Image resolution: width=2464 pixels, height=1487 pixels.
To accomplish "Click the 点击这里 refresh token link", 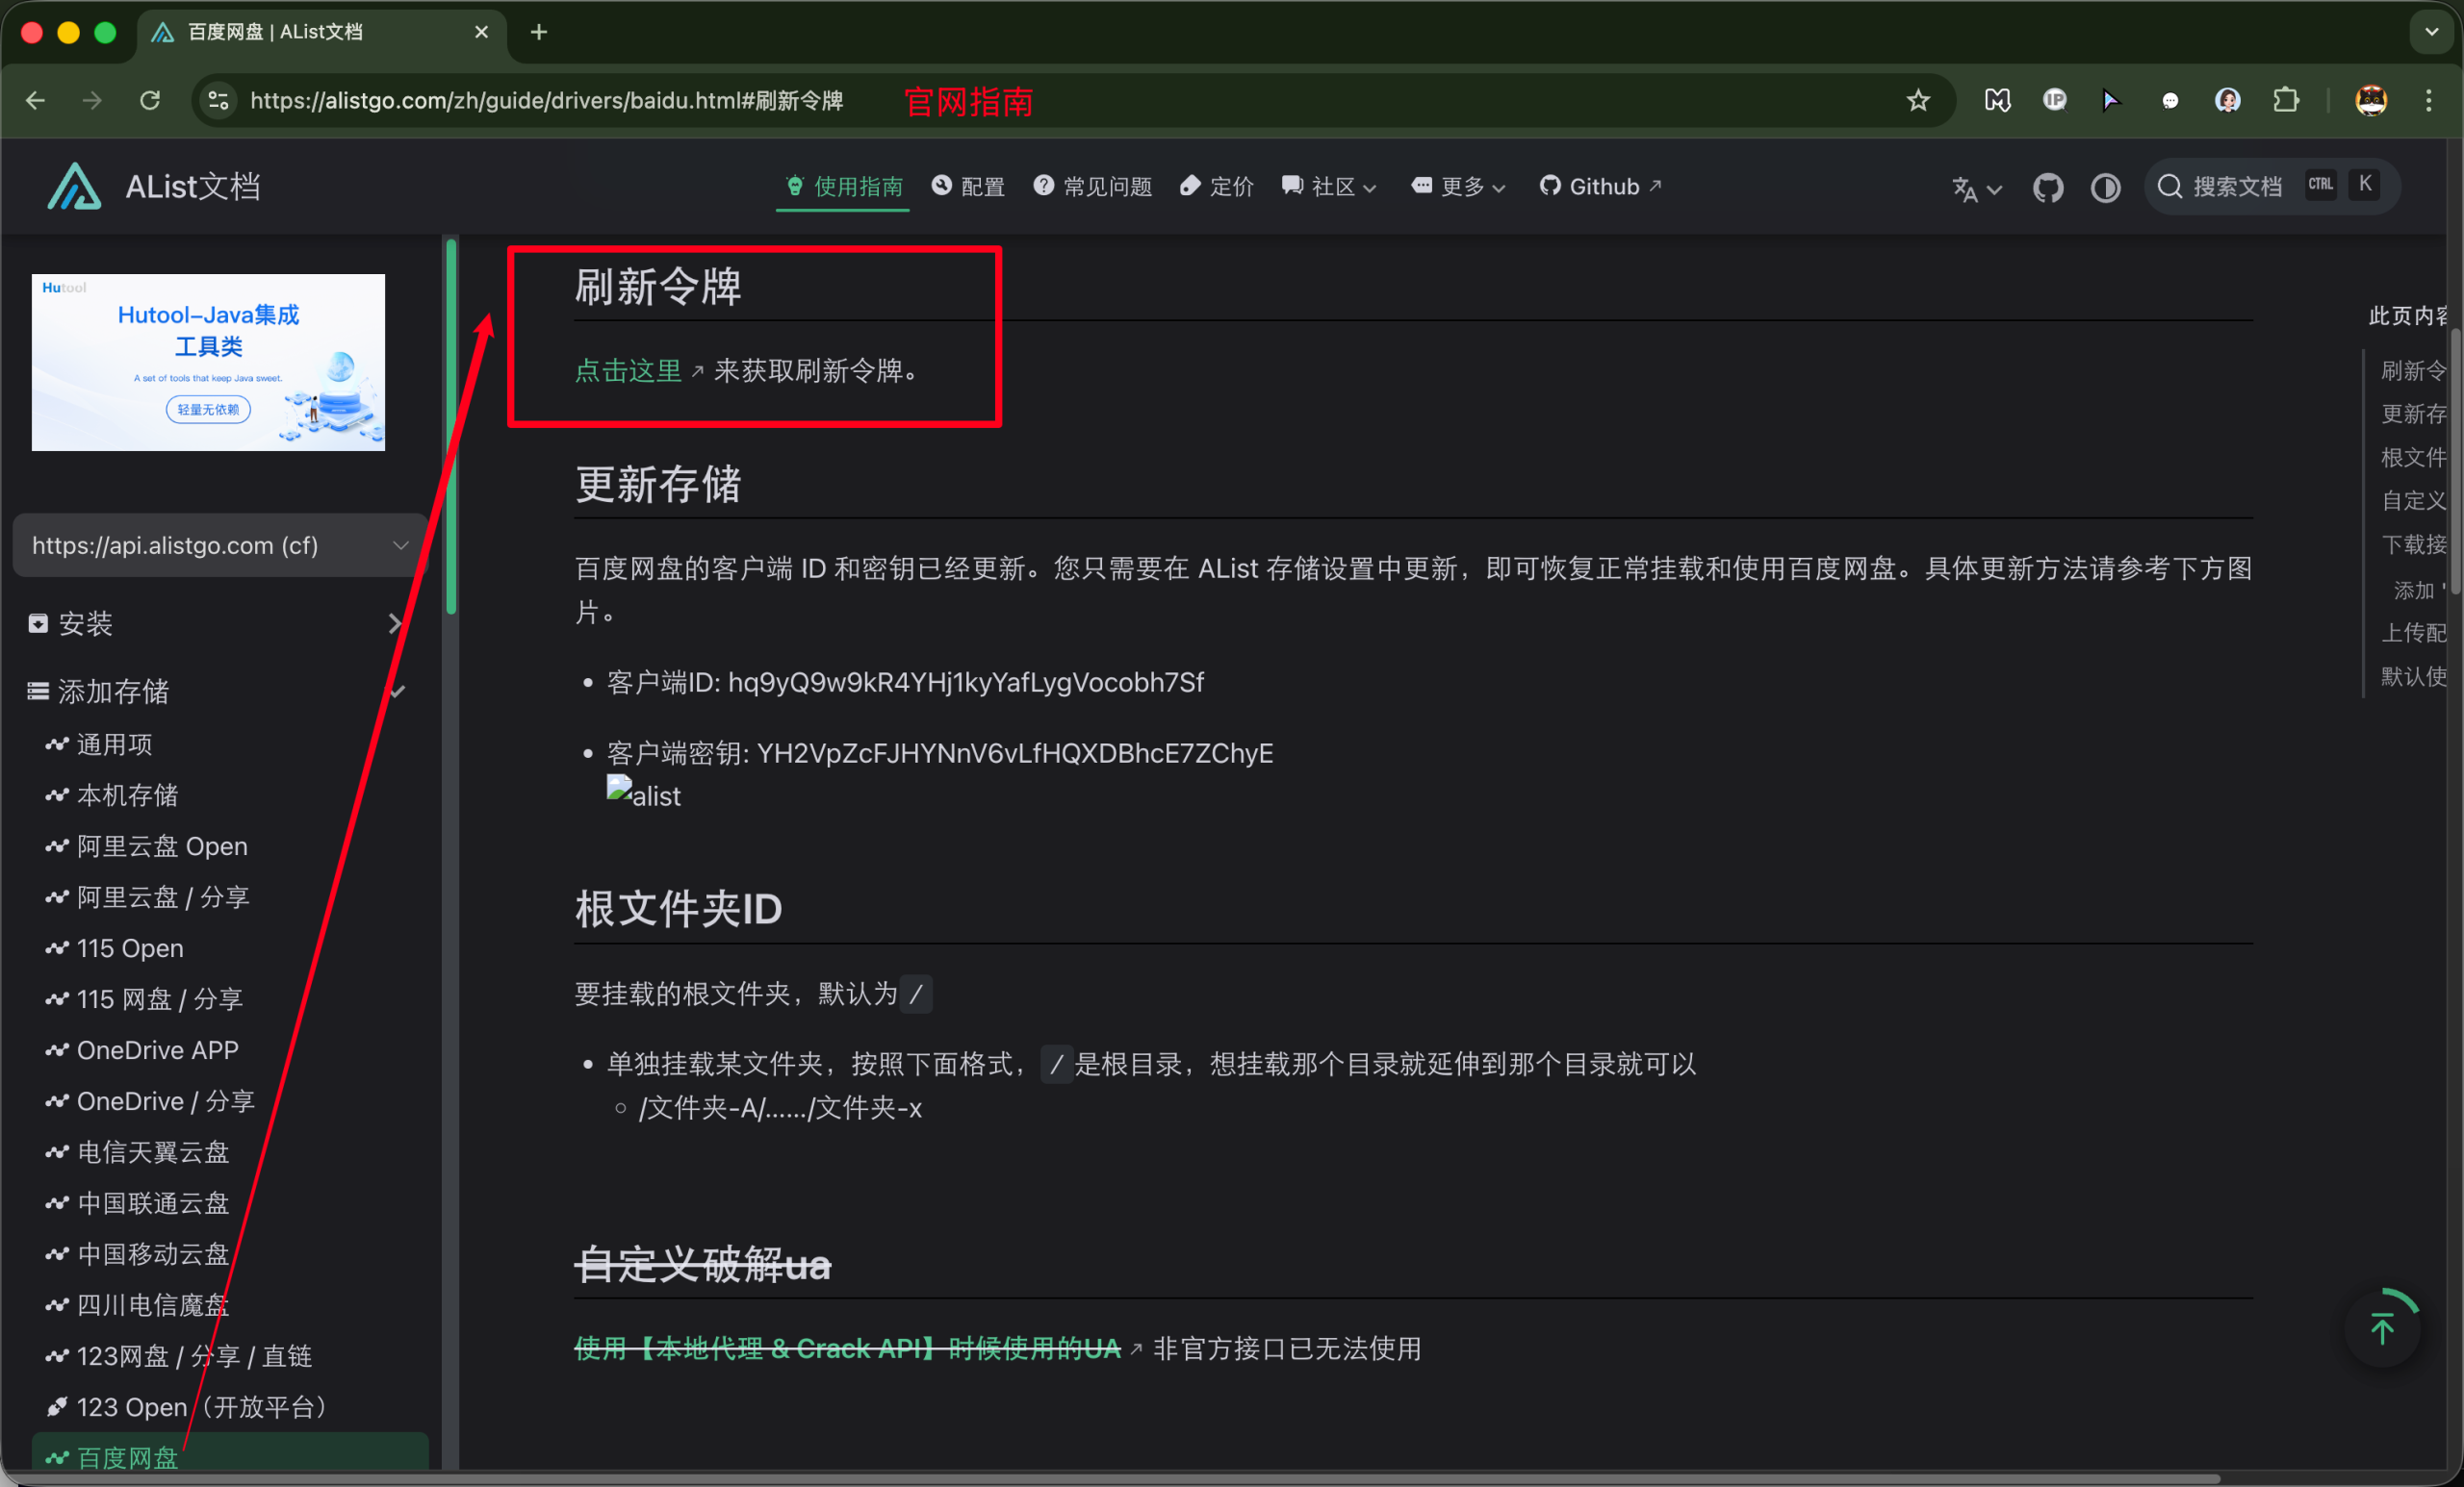I will [628, 370].
